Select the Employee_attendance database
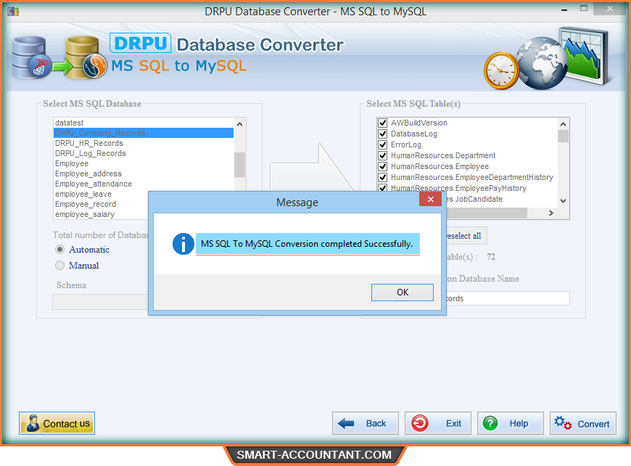The width and height of the screenshot is (631, 466). 144,184
